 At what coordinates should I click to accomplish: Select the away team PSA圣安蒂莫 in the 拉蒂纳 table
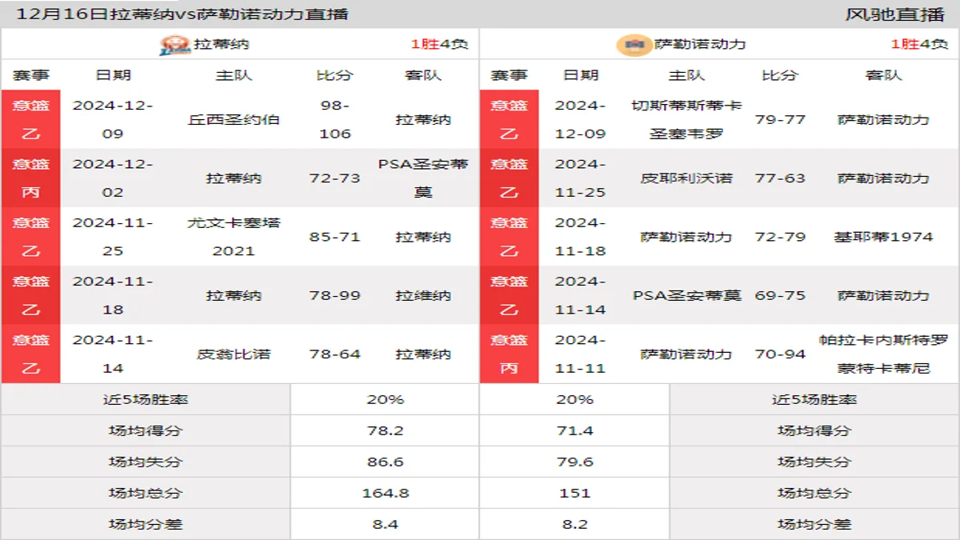pyautogui.click(x=423, y=178)
